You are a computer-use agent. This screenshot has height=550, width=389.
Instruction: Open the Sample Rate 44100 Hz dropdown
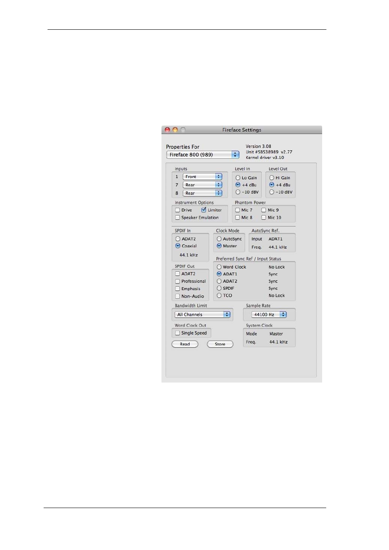[x=269, y=315]
